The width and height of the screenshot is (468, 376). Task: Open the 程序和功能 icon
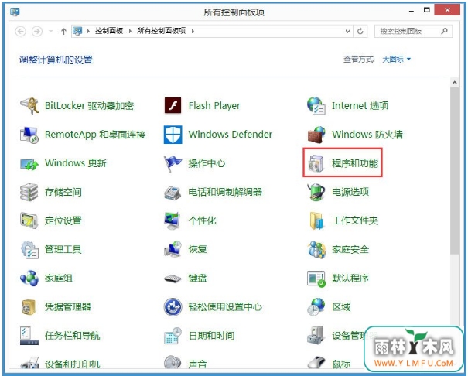[316, 163]
